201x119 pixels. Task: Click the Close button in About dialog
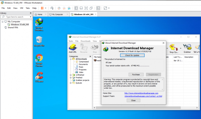click(133, 100)
